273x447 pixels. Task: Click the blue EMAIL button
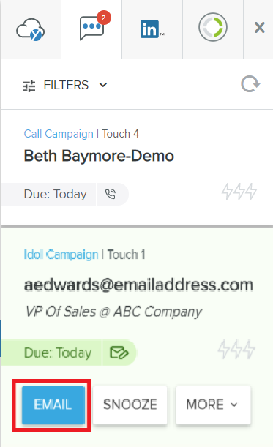53,405
